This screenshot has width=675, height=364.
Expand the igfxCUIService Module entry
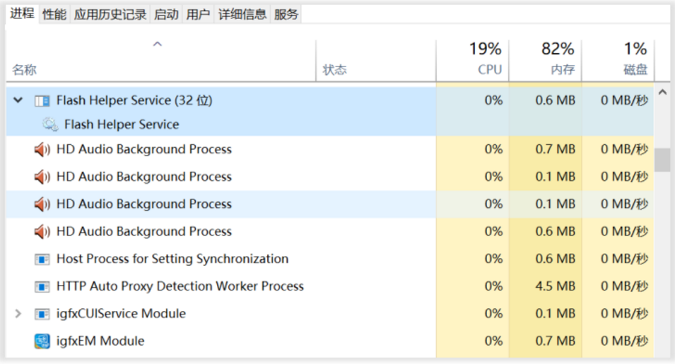18,314
